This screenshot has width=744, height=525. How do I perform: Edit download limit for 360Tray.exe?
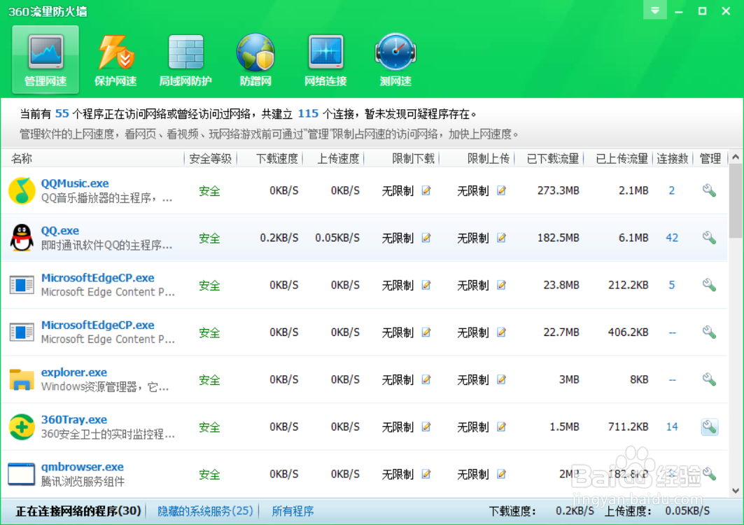(426, 427)
